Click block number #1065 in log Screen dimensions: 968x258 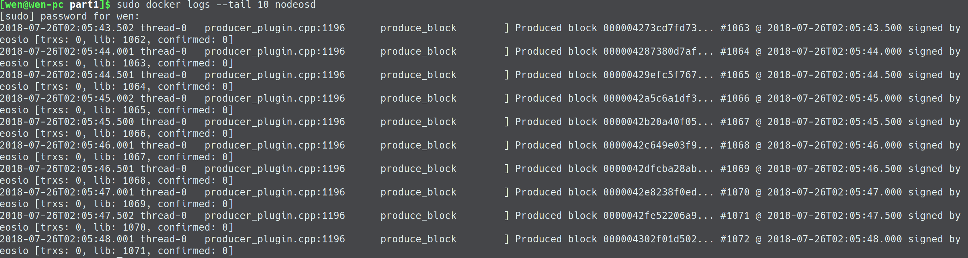point(735,75)
